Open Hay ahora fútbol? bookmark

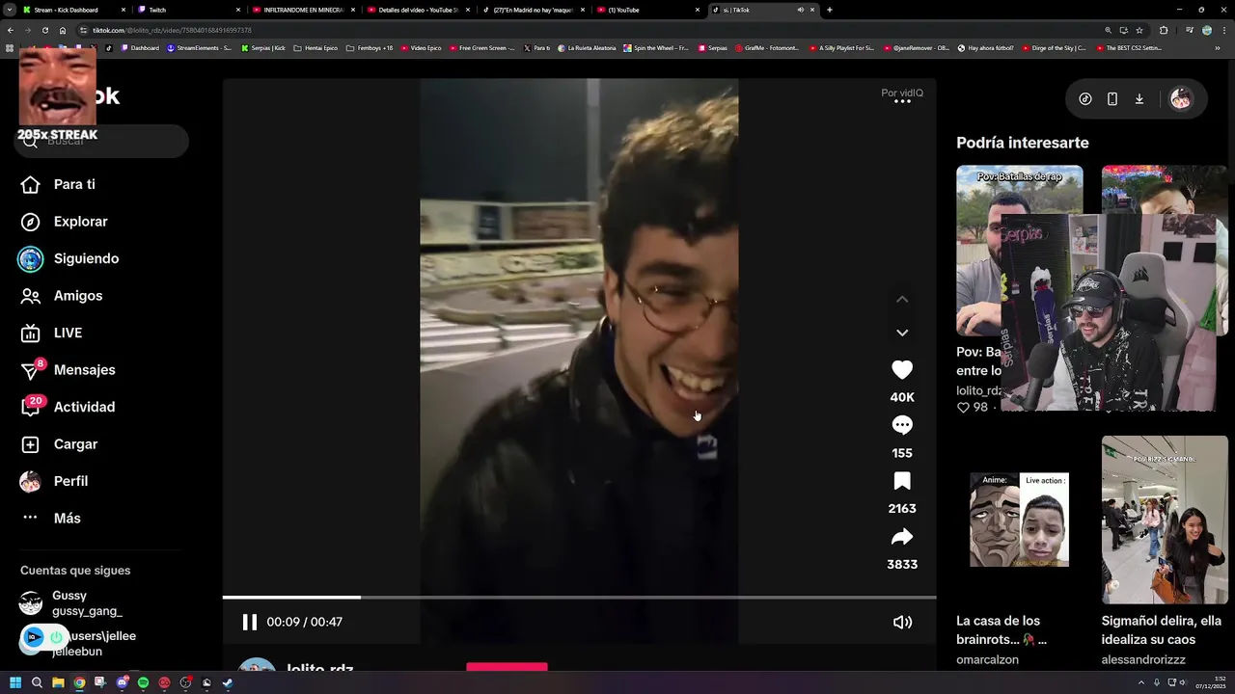click(x=986, y=47)
